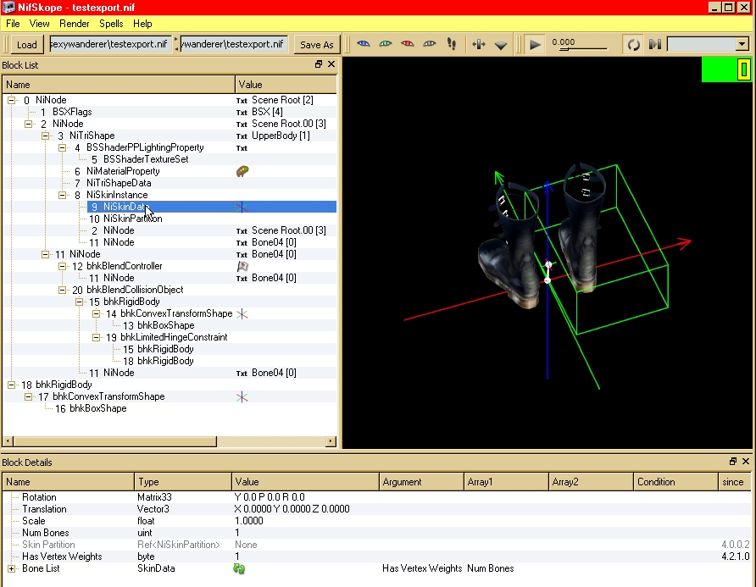Open the animation group dropdown
Image resolution: width=756 pixels, height=587 pixels.
click(x=742, y=44)
